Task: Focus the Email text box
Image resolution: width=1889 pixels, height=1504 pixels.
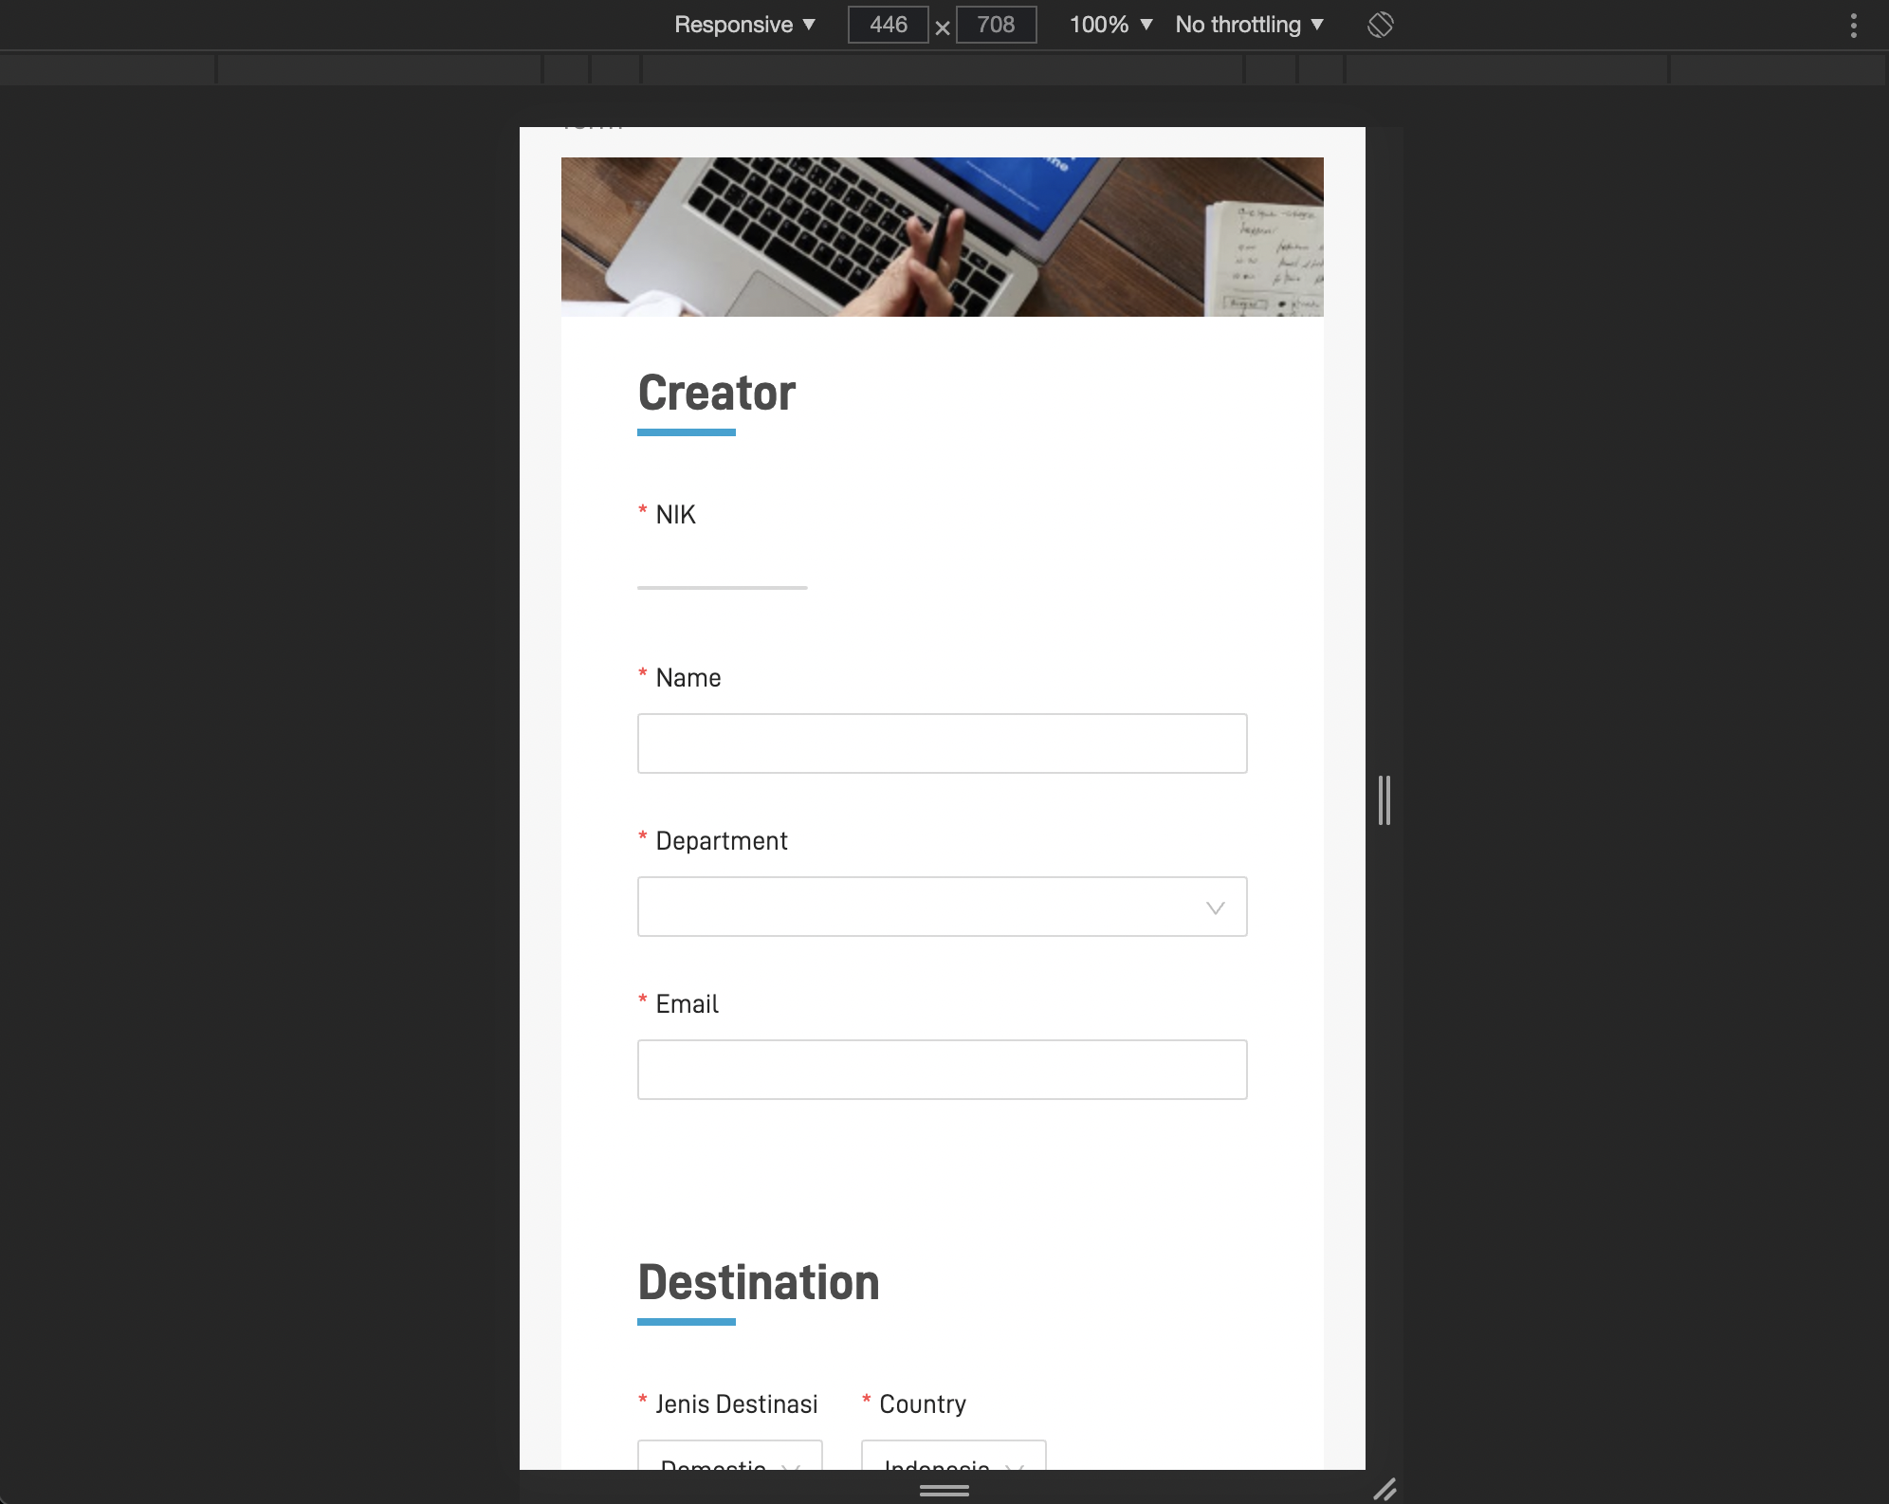Action: point(942,1070)
